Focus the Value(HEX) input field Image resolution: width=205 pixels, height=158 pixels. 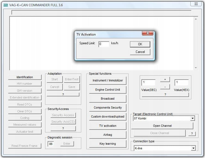tap(182, 83)
